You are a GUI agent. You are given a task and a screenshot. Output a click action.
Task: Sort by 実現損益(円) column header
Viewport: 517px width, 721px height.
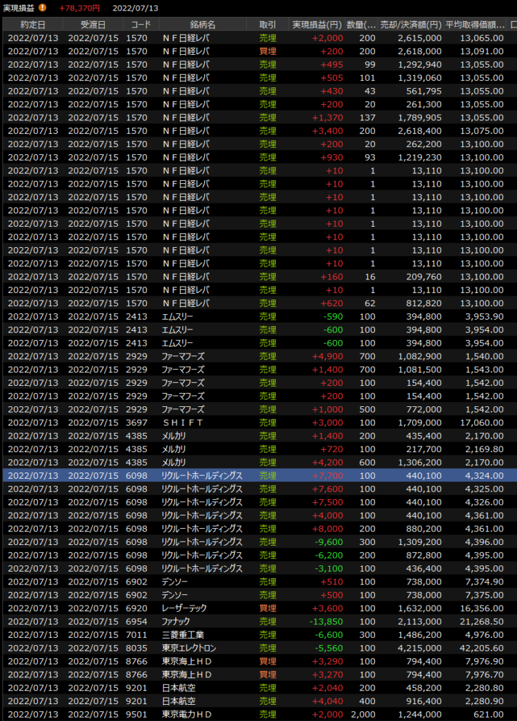tap(317, 25)
